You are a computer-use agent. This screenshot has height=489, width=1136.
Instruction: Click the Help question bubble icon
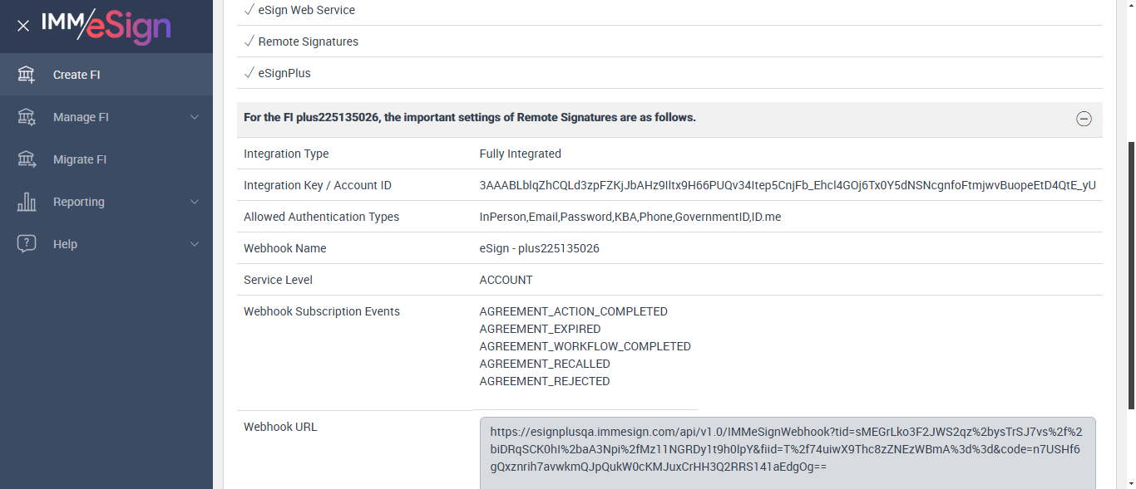click(x=27, y=244)
